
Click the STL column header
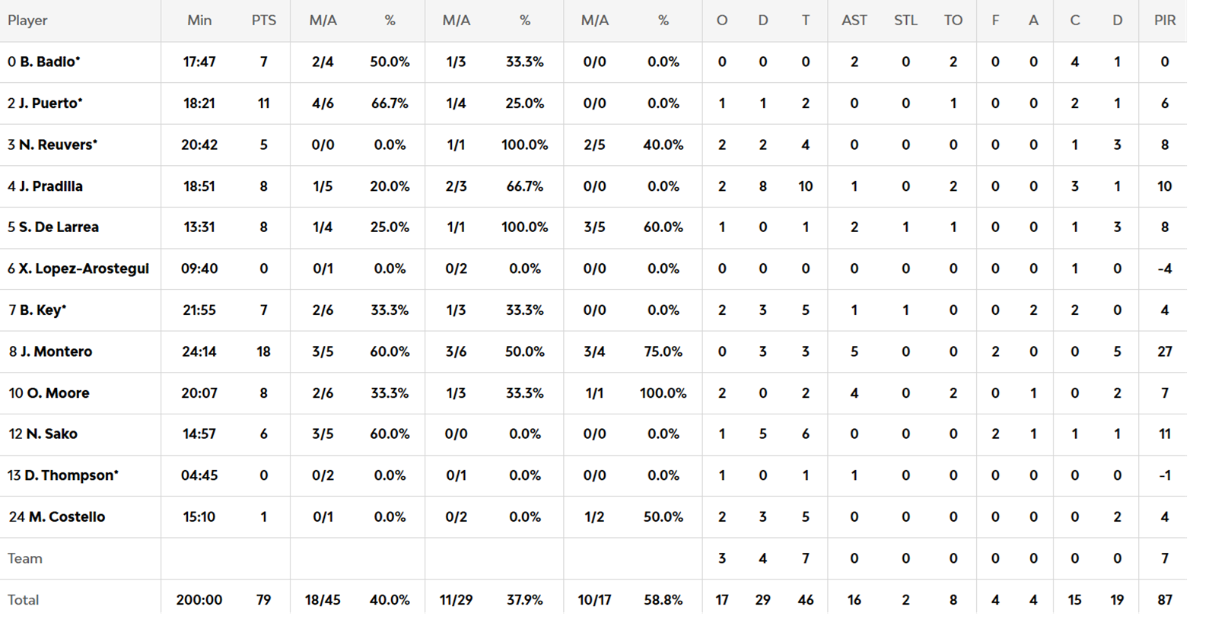[x=905, y=21]
